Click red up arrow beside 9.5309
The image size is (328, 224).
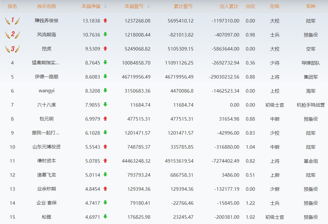click(x=105, y=48)
